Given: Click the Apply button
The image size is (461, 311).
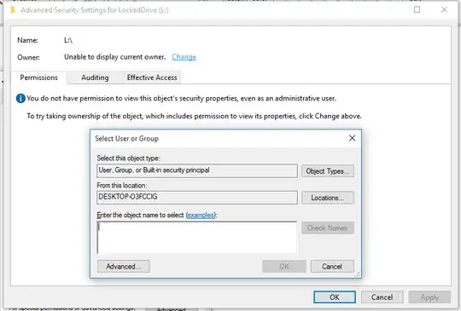Looking at the screenshot, I should [429, 297].
